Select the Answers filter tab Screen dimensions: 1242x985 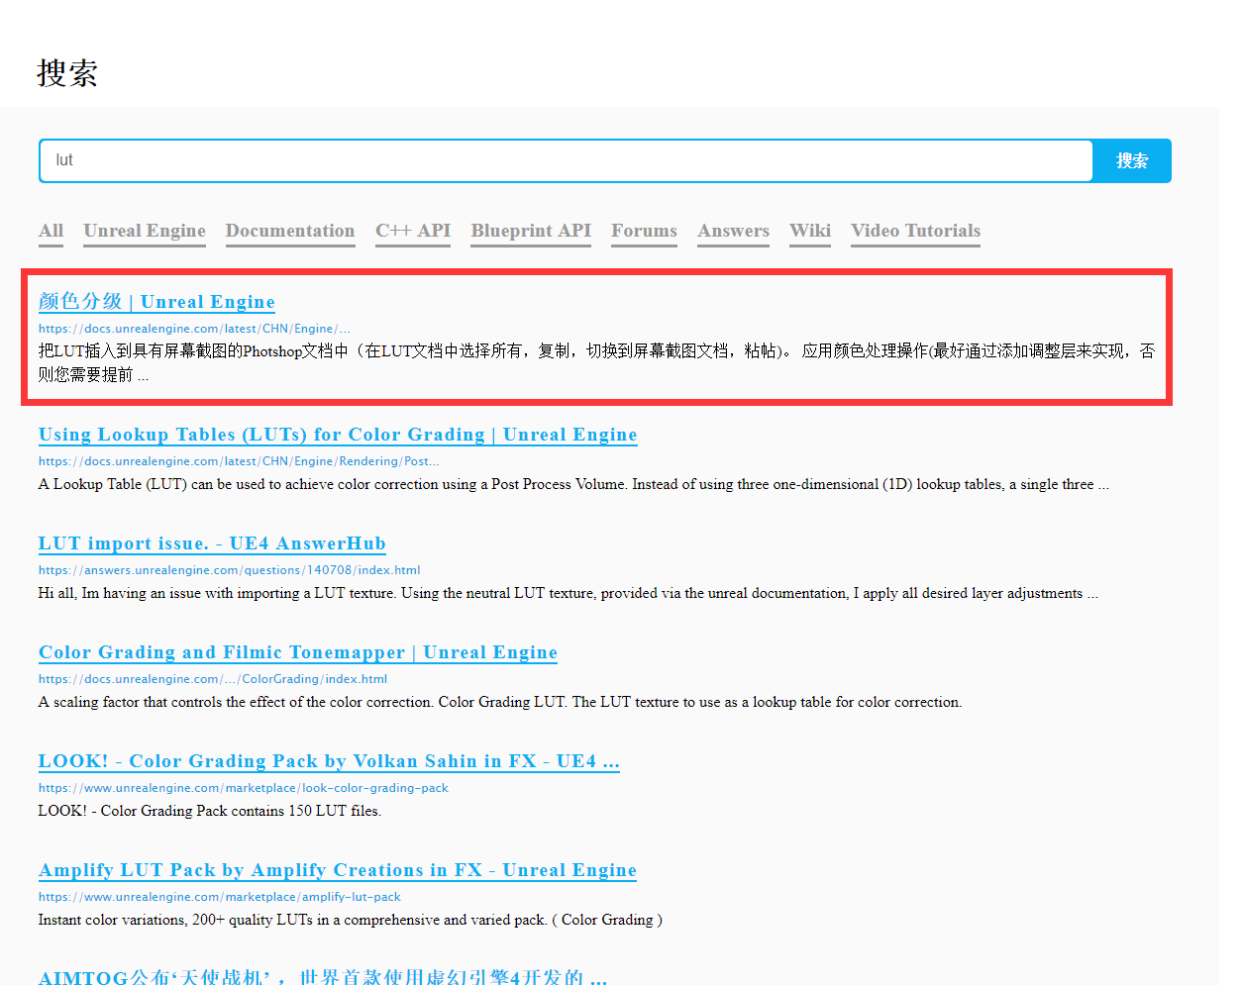tap(733, 231)
